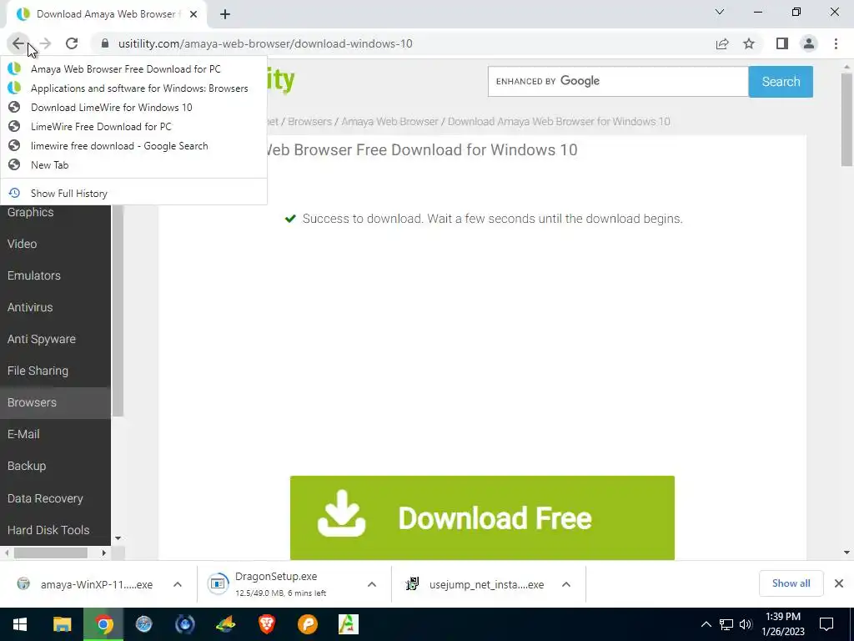Expand options for usejump_net download
This screenshot has height=641, width=854.
(x=566, y=584)
